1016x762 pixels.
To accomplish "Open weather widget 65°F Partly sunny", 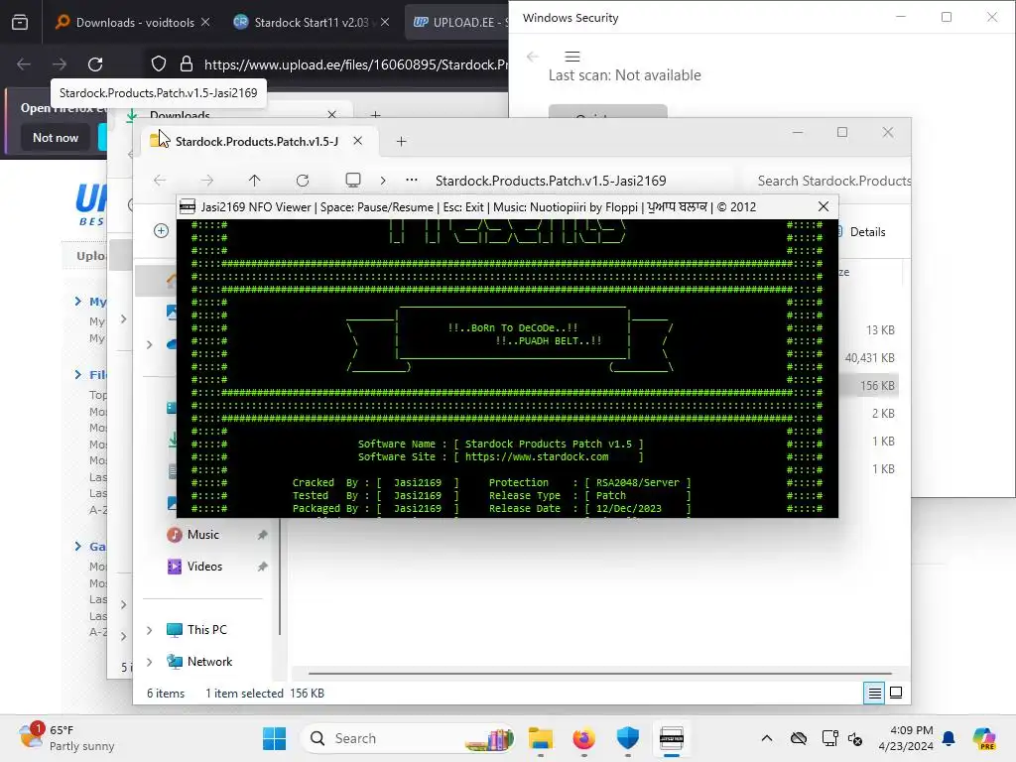I will (66, 738).
